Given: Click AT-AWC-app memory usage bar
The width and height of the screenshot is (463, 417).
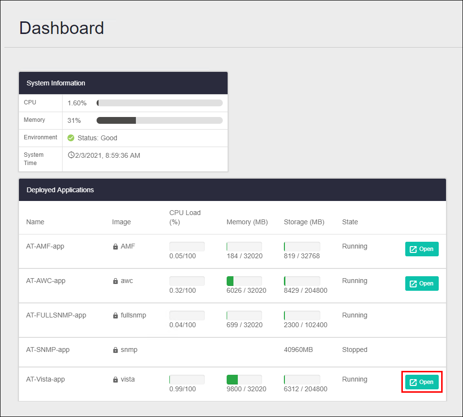Looking at the screenshot, I should (244, 281).
